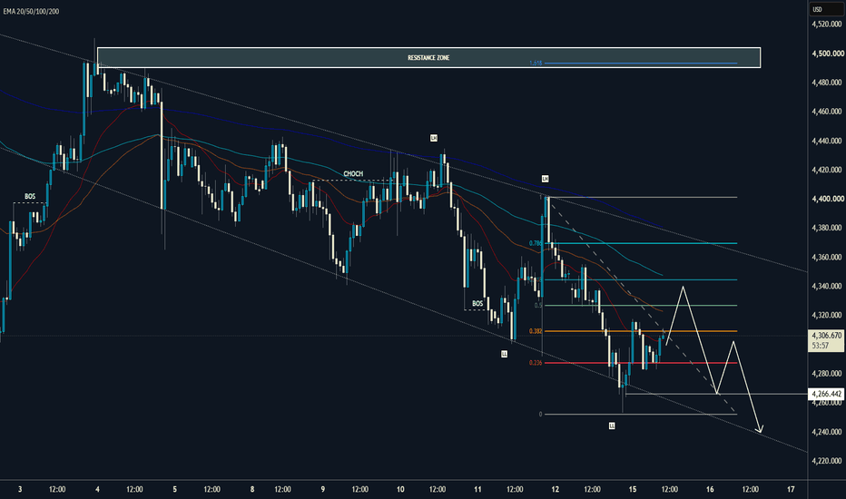Click the leftmost BOS label near day 3
Screen dimensions: 846x499
(x=30, y=196)
